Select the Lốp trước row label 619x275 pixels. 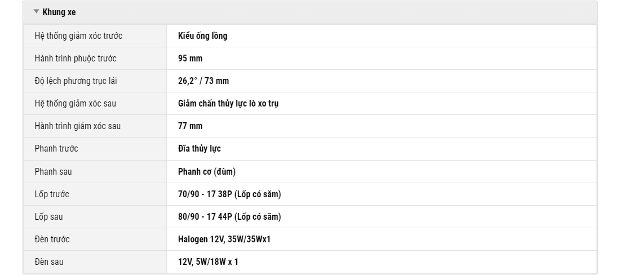coord(52,194)
